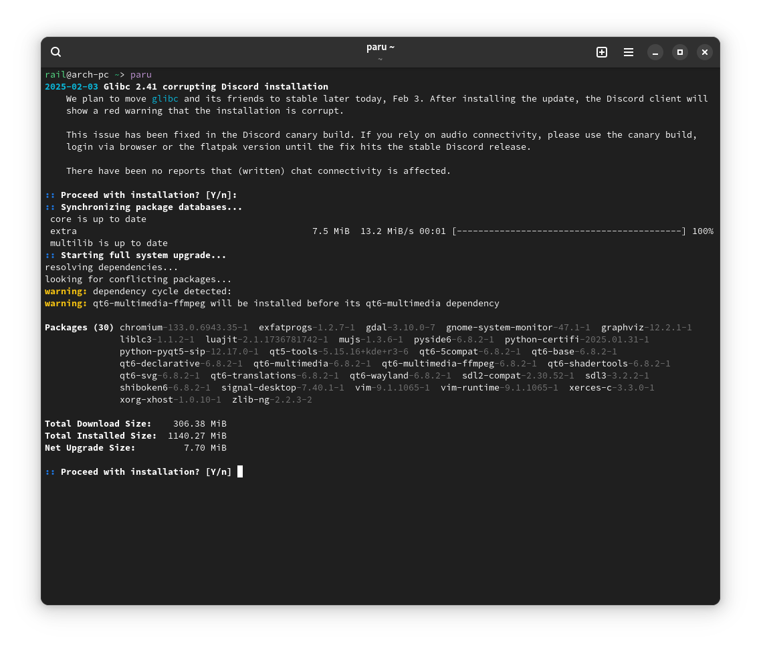Click the qt6-wayland package entry
The width and height of the screenshot is (761, 650).
click(x=400, y=376)
